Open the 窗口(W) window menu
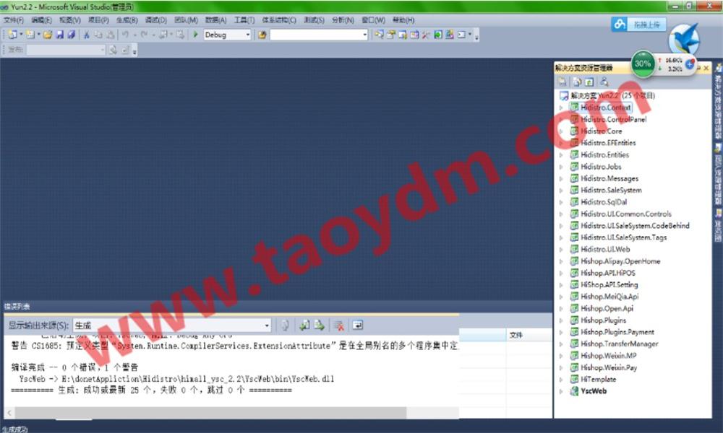This screenshot has width=723, height=433. (x=373, y=20)
